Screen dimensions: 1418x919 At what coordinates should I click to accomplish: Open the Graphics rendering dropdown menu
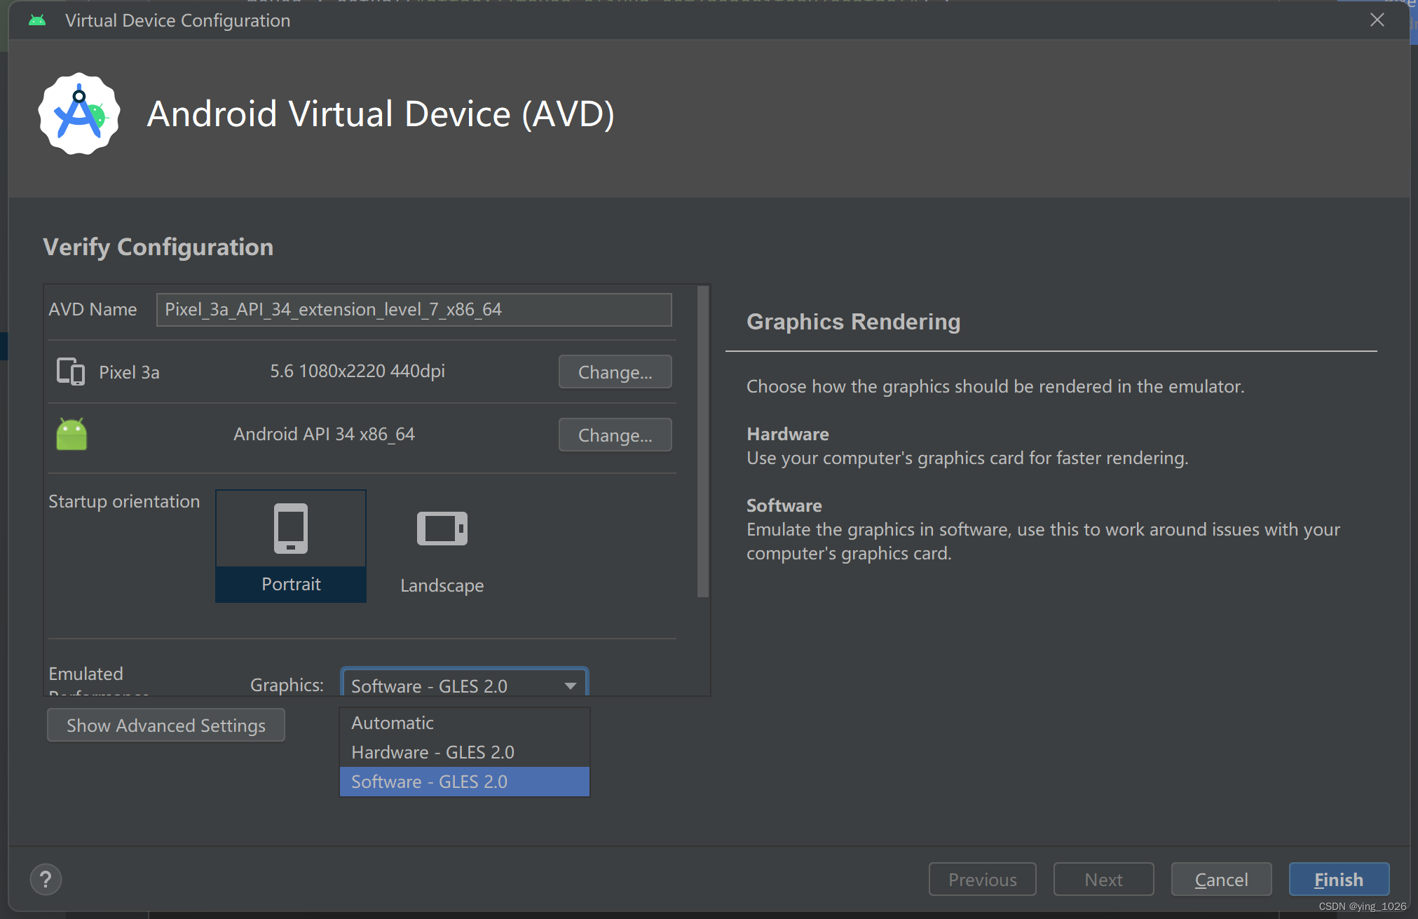tap(463, 686)
